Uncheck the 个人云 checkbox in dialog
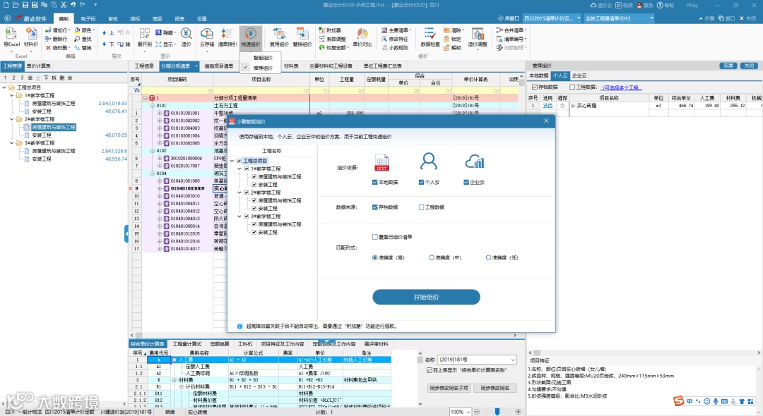763x416 pixels. pos(421,182)
